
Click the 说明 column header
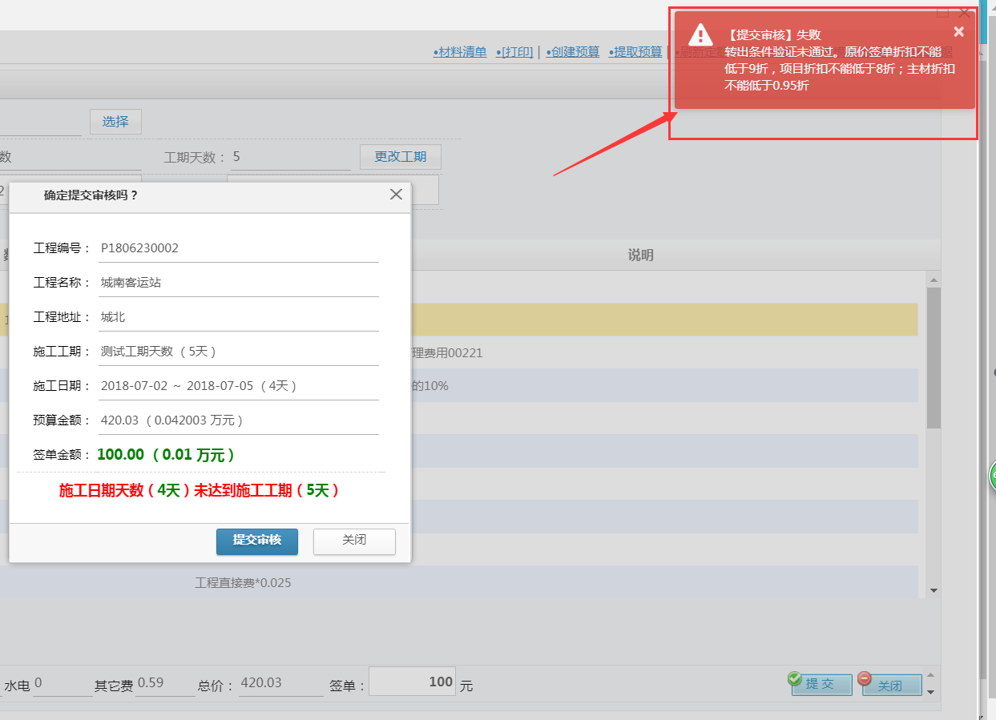pyautogui.click(x=640, y=255)
